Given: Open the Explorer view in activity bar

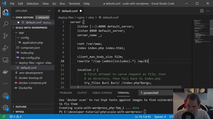Looking at the screenshot, I should coord(5,12).
